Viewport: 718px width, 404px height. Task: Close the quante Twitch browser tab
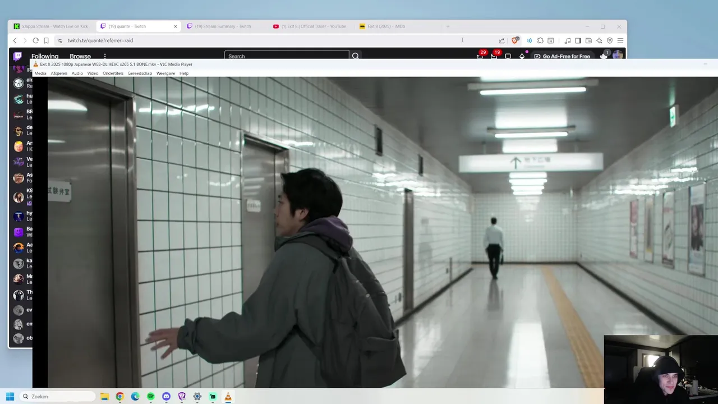point(176,26)
